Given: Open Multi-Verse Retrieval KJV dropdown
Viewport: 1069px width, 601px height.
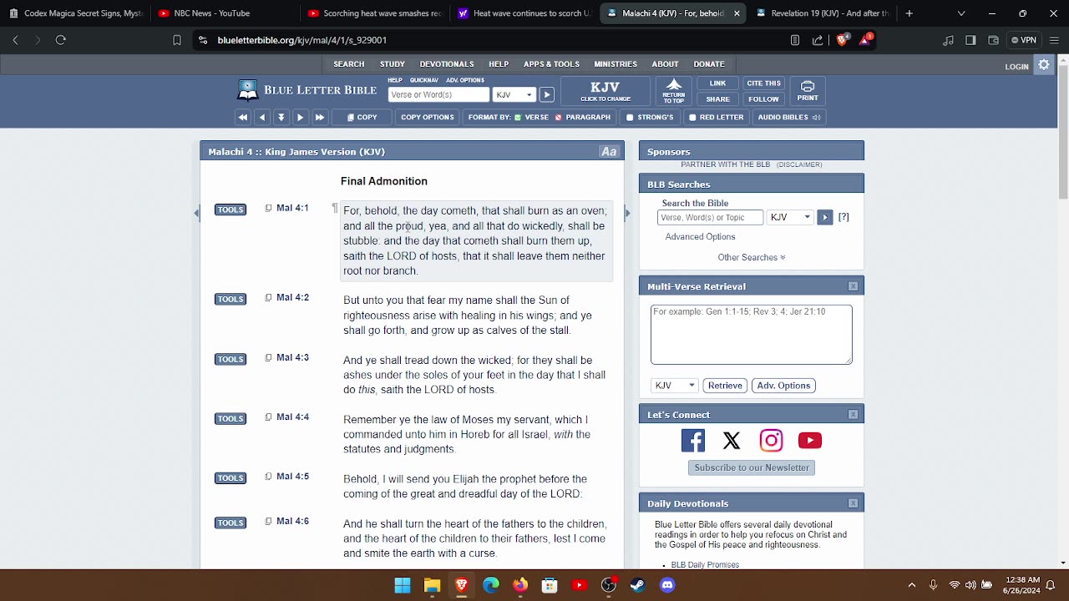Looking at the screenshot, I should click(x=675, y=386).
